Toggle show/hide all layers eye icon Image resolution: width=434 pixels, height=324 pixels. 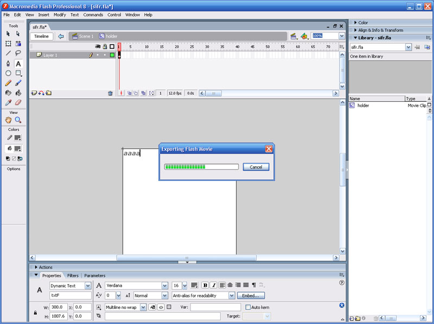click(98, 47)
